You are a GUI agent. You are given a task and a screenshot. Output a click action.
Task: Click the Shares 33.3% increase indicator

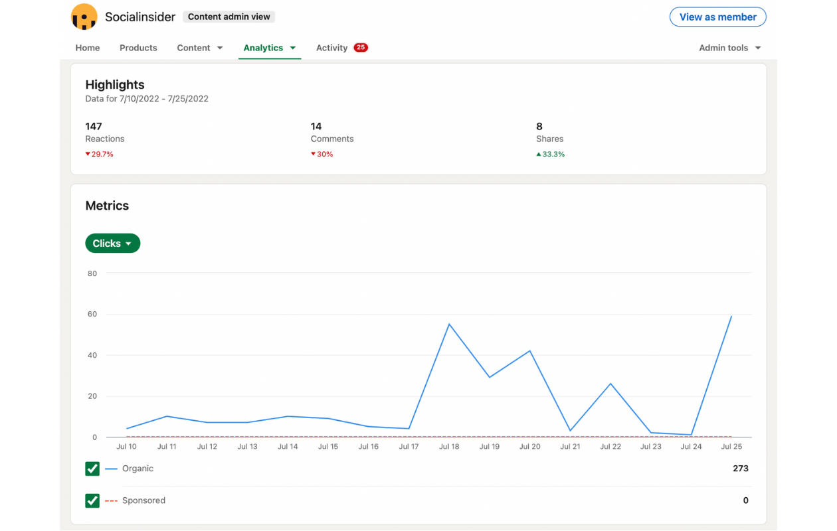tap(550, 154)
